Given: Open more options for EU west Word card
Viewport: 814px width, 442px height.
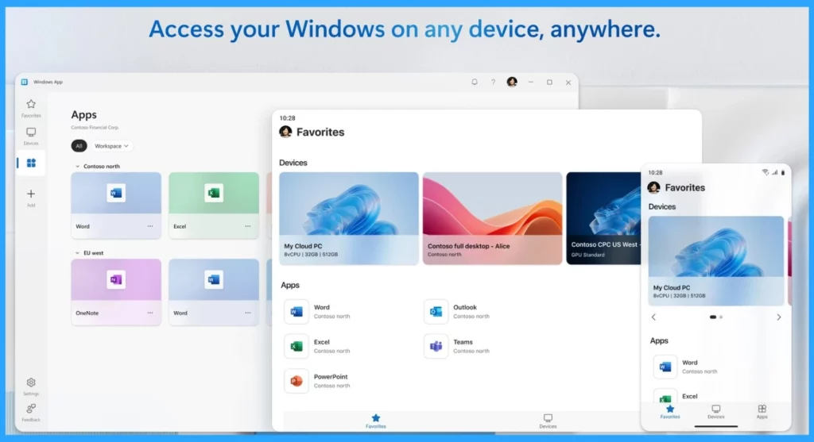Looking at the screenshot, I should (x=248, y=313).
